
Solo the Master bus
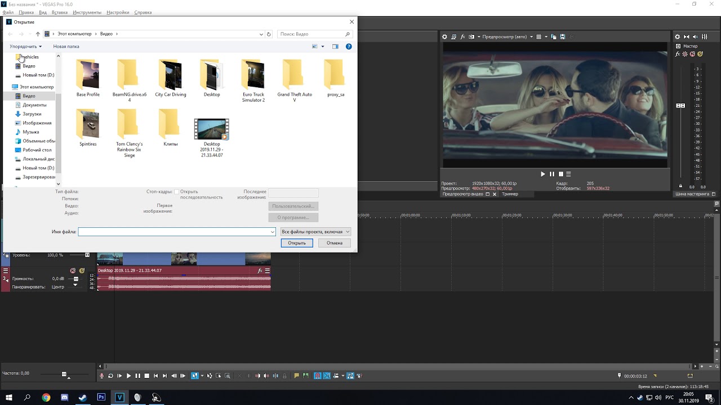coord(700,54)
